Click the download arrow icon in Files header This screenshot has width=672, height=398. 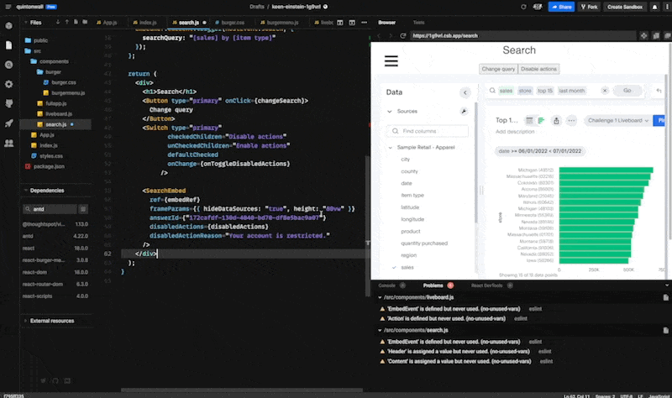pyautogui.click(x=58, y=23)
